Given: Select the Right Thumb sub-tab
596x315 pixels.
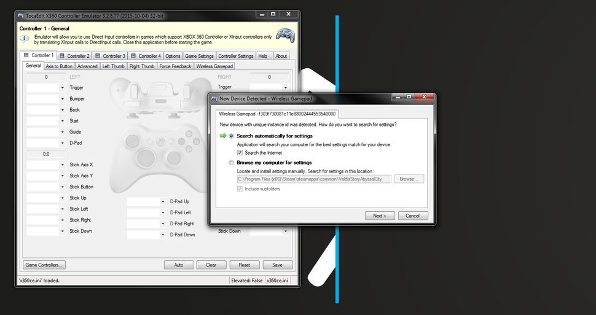Looking at the screenshot, I should coord(142,66).
